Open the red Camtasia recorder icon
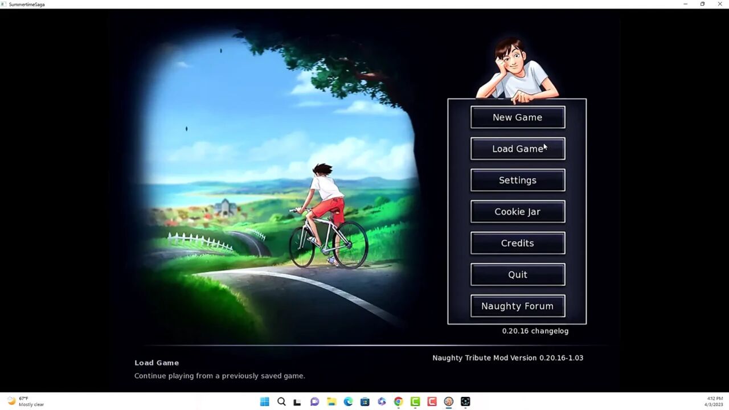This screenshot has height=410, width=729. 432,401
